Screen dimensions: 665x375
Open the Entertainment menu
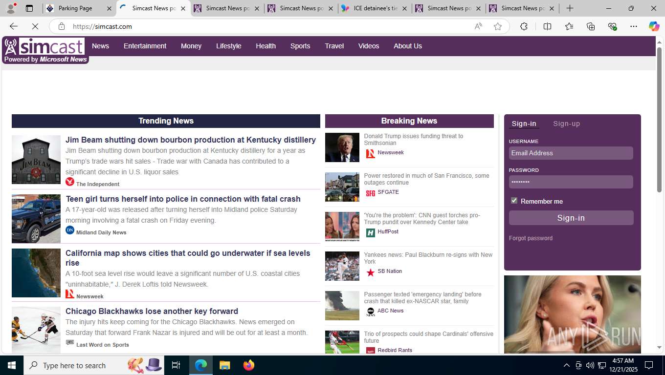point(145,46)
